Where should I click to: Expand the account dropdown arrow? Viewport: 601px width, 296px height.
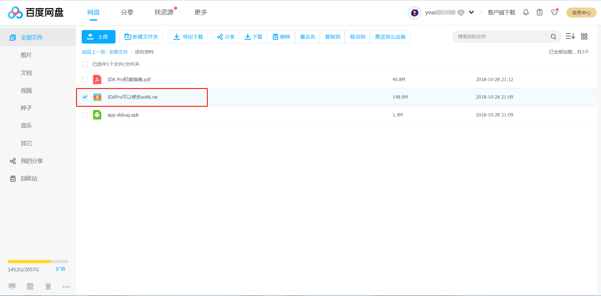pyautogui.click(x=471, y=13)
